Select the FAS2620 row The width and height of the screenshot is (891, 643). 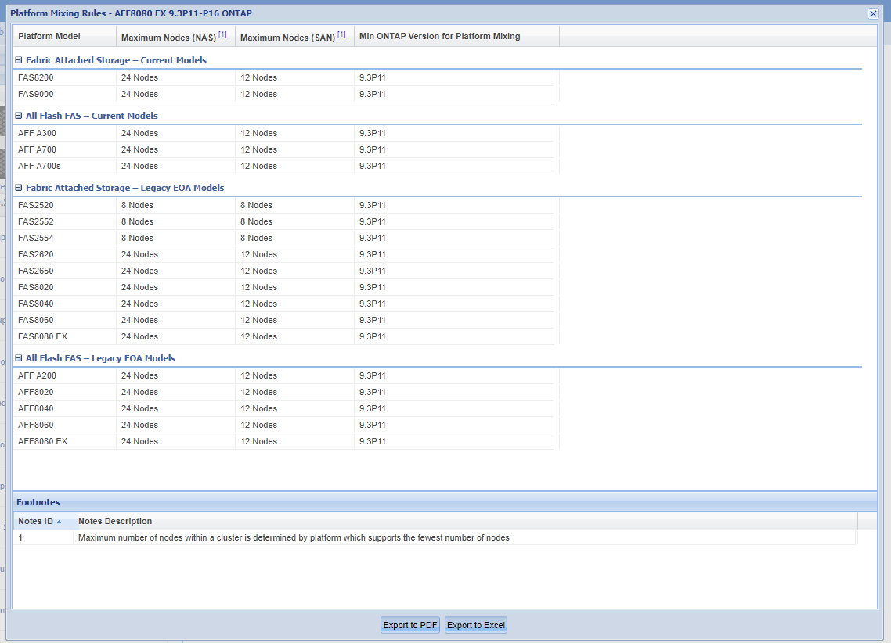[x=283, y=255]
